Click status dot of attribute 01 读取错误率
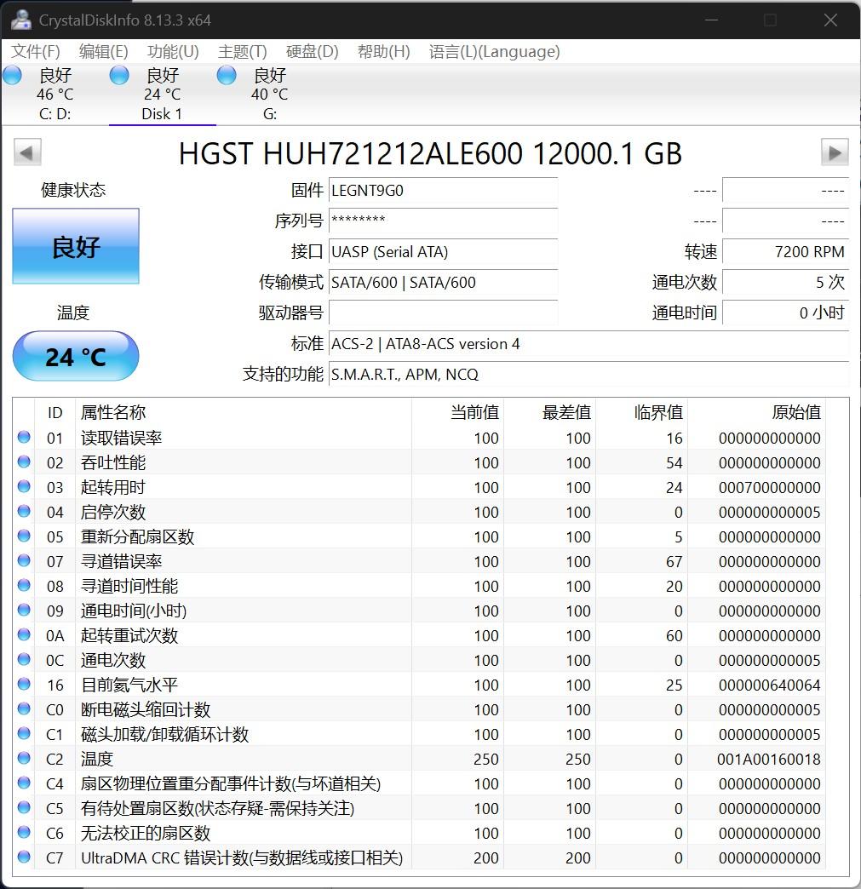Screen dimensions: 861x889 click(24, 437)
